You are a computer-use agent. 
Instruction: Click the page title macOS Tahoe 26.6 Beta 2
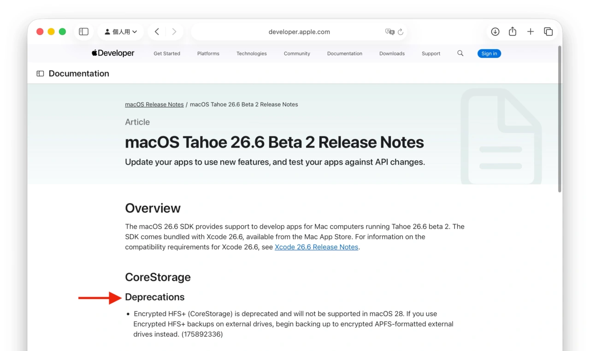(274, 142)
